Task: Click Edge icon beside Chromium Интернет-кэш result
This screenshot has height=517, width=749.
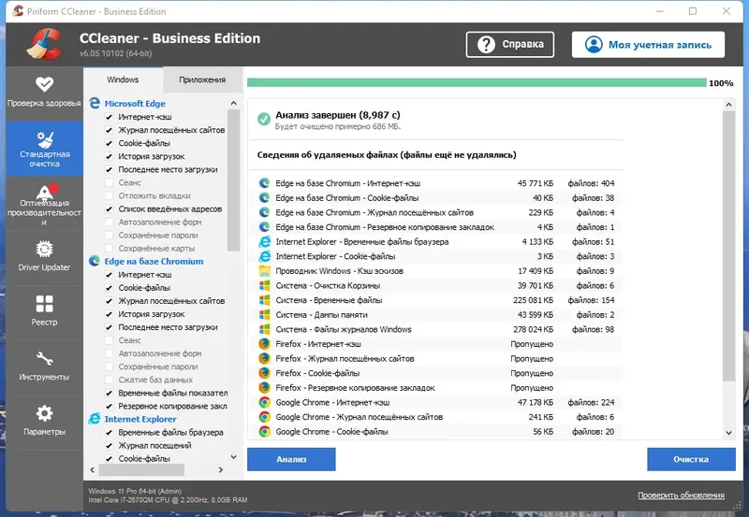Action: [264, 183]
